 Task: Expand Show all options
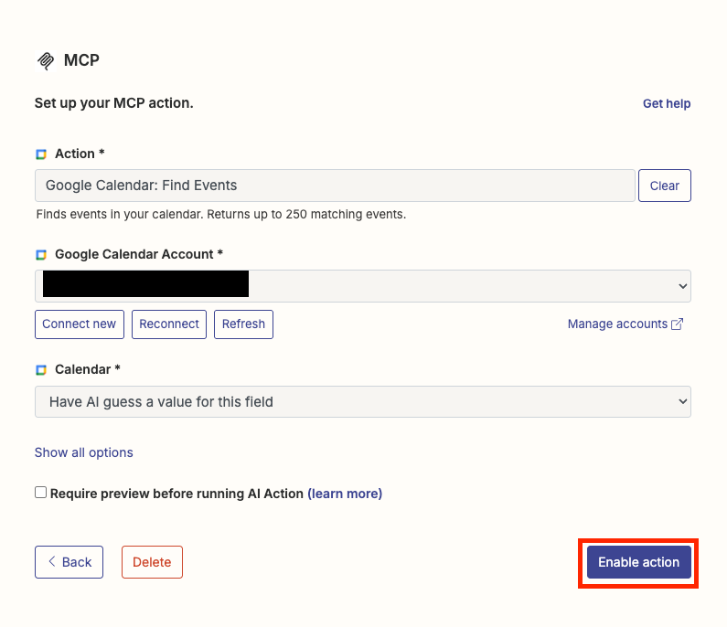(84, 452)
